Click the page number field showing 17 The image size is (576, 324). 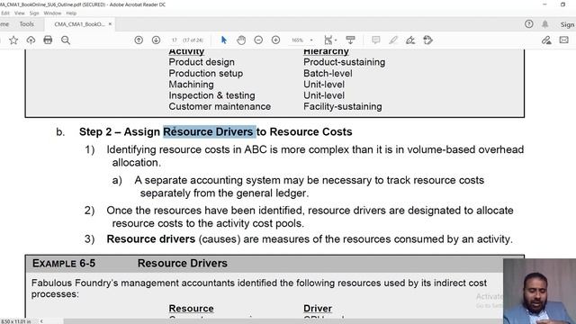[x=175, y=40]
